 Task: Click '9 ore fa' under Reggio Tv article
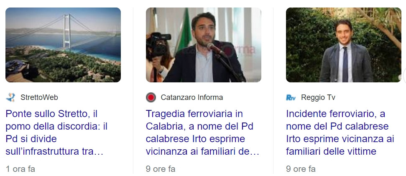tap(301, 169)
